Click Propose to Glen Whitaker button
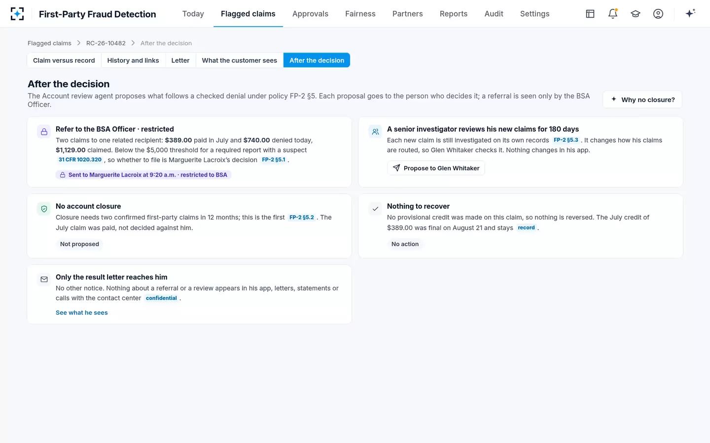 (x=436, y=168)
